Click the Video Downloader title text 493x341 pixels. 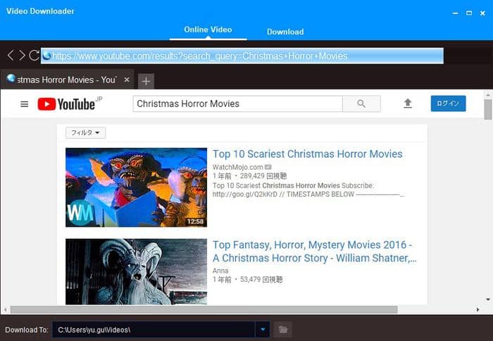point(40,11)
